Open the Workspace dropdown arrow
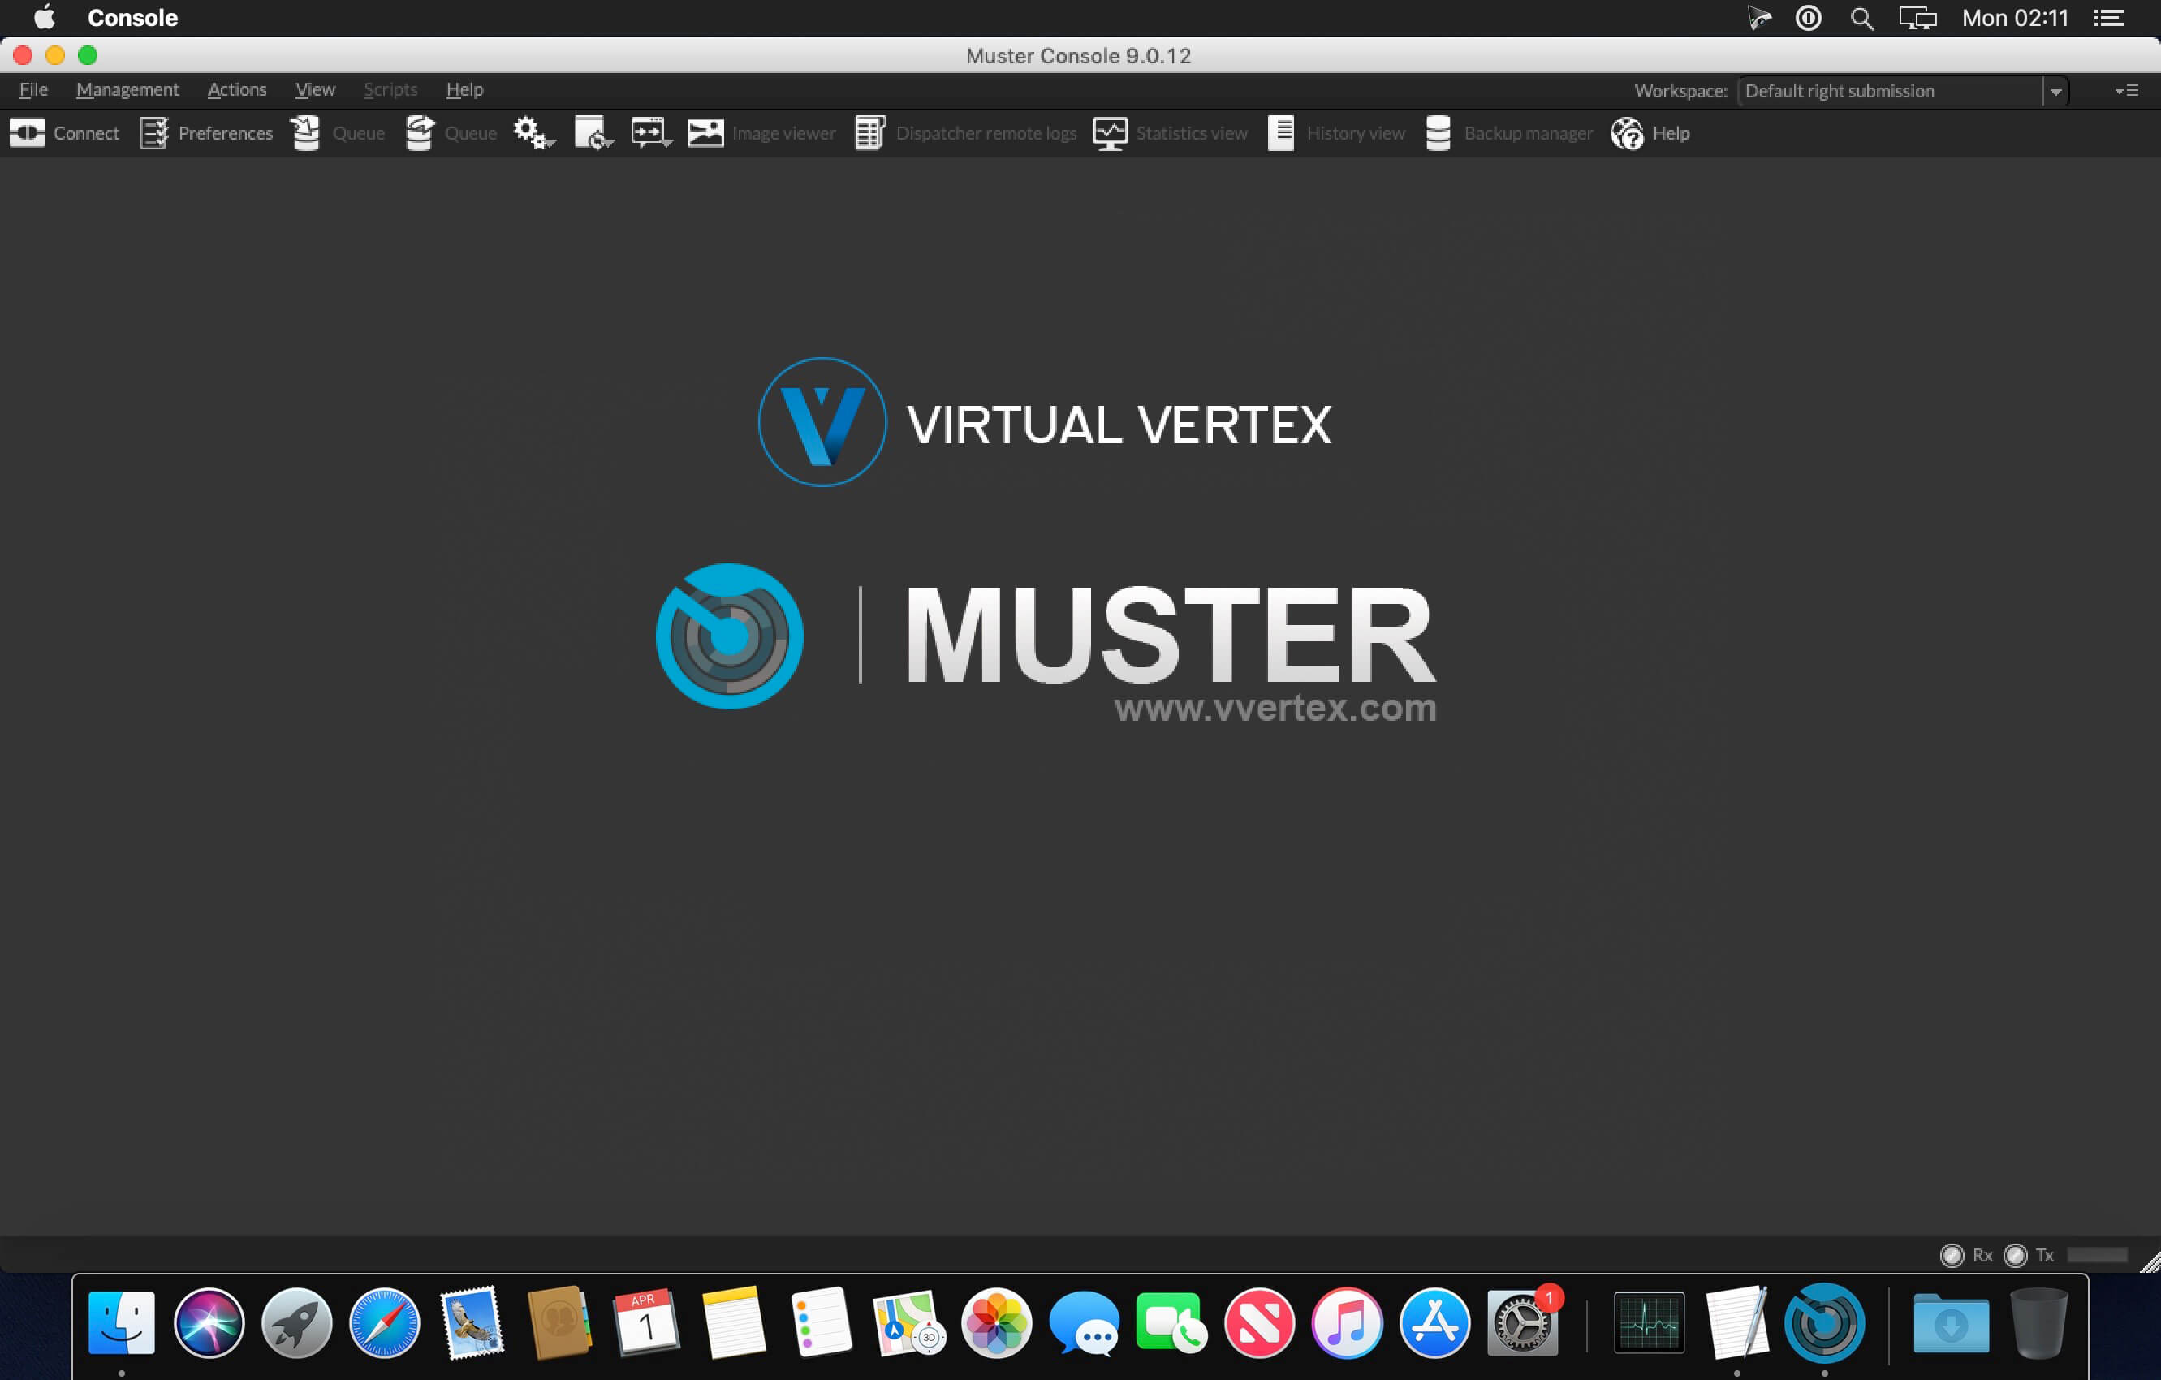This screenshot has width=2161, height=1380. (2056, 91)
